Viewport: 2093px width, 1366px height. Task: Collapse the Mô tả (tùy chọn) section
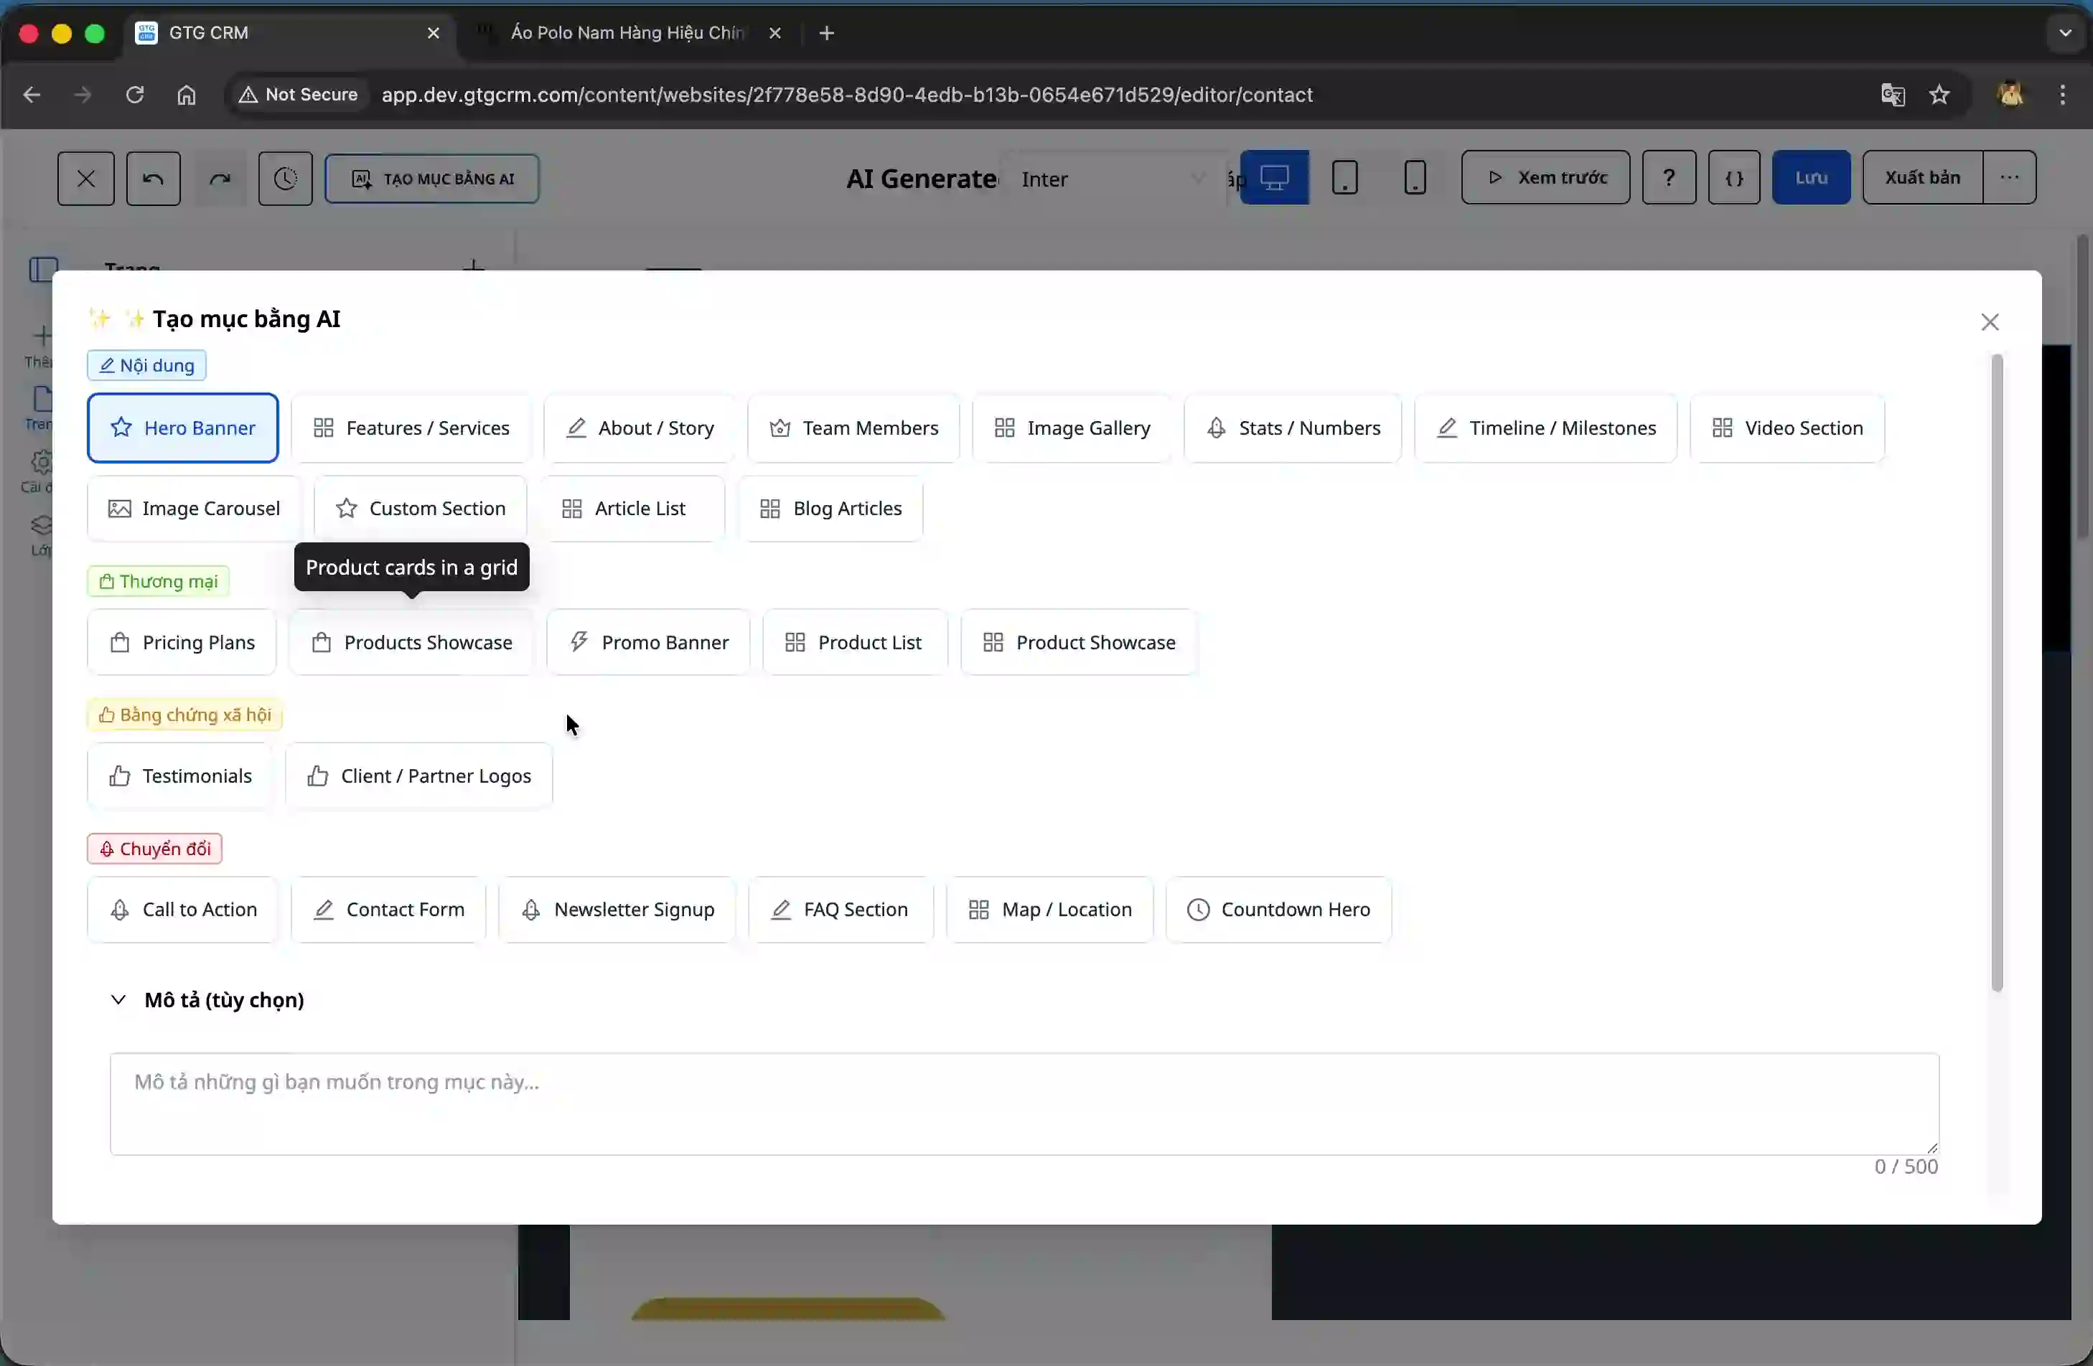click(x=120, y=999)
